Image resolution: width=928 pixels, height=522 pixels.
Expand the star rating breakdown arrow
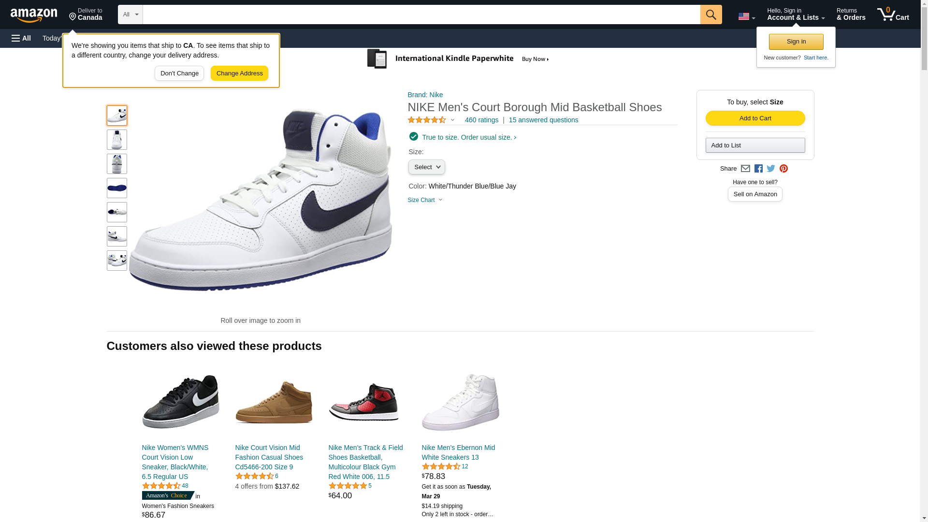coord(452,120)
